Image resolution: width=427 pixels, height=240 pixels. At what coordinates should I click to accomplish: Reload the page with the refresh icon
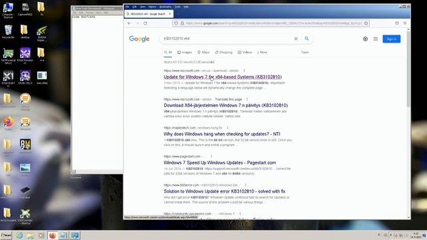tap(145, 23)
